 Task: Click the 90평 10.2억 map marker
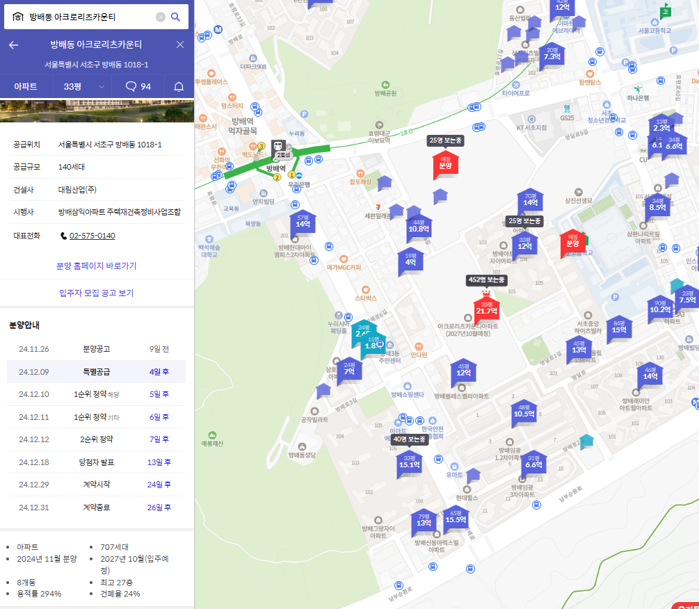tap(660, 307)
